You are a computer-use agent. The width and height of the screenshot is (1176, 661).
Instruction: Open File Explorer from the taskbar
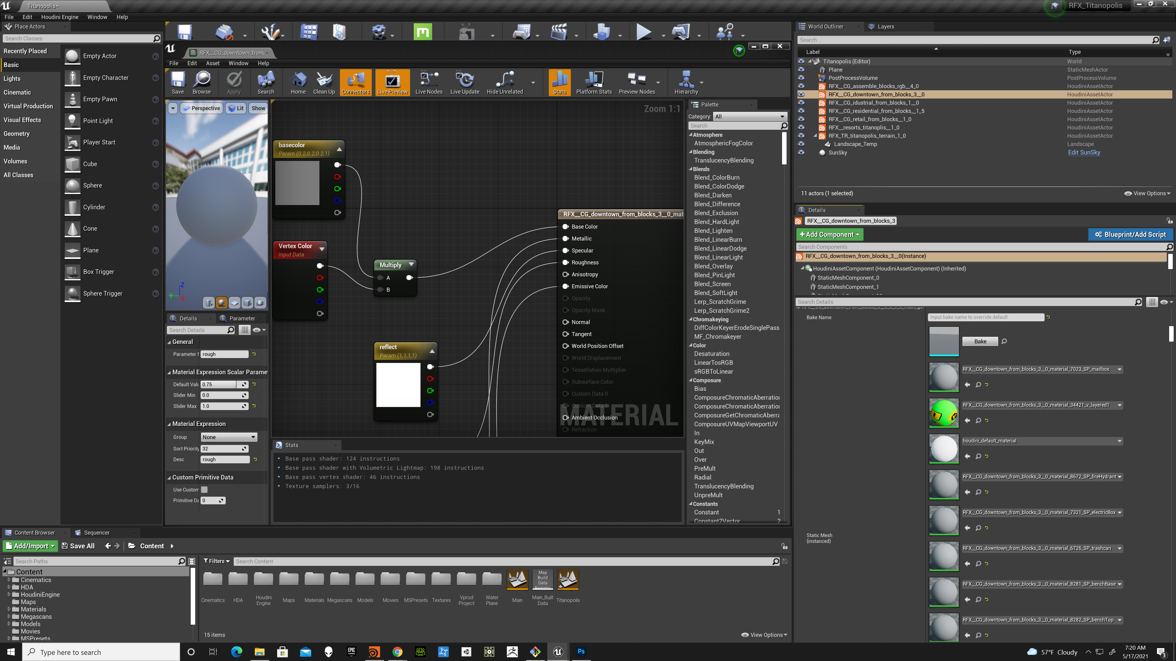pyautogui.click(x=259, y=652)
